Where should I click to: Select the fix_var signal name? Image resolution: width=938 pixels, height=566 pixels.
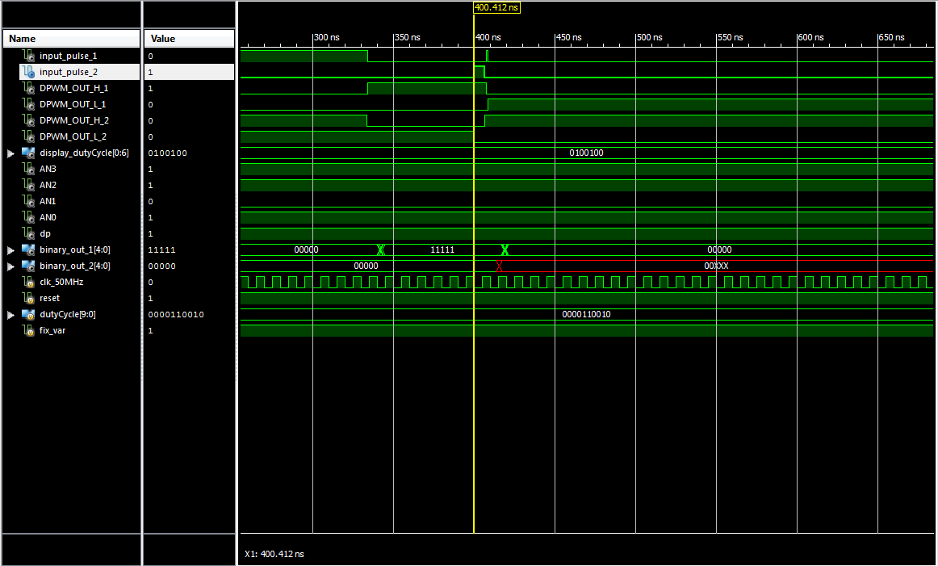pyautogui.click(x=52, y=330)
